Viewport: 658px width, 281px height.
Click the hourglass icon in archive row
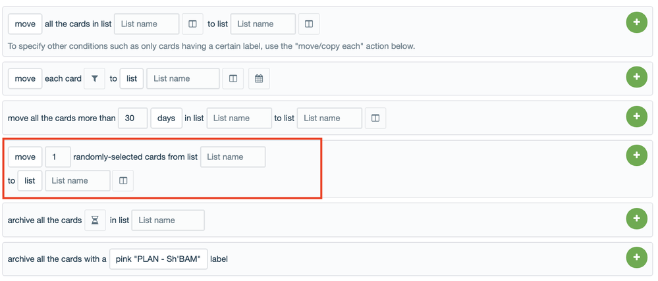tap(96, 220)
